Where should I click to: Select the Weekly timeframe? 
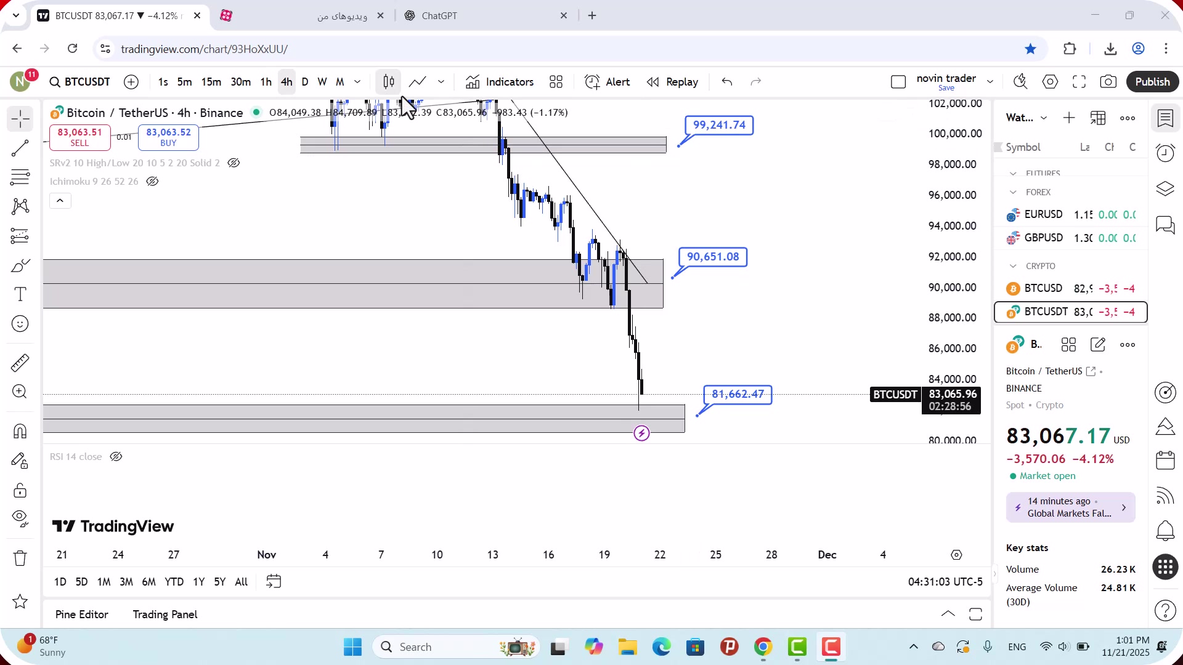[322, 82]
